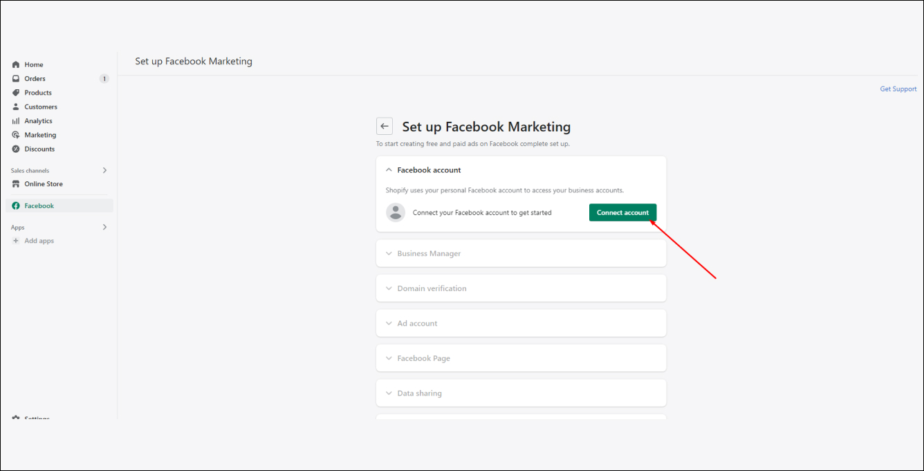Expand the Data sharing section

click(x=521, y=393)
